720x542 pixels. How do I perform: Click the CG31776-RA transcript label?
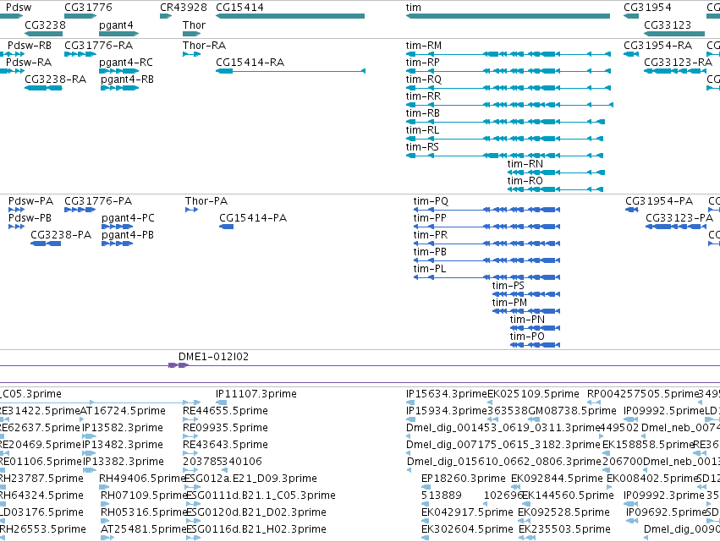[98, 46]
